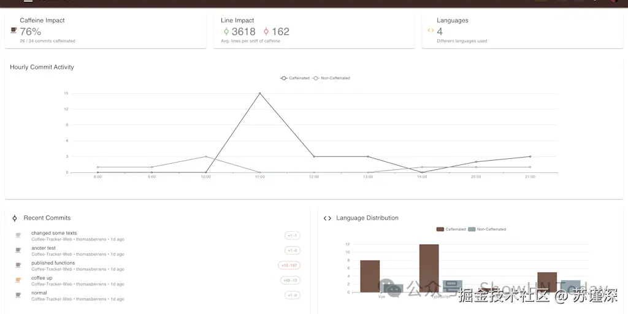Click the Caffeinated point at 20:00

pyautogui.click(x=476, y=162)
